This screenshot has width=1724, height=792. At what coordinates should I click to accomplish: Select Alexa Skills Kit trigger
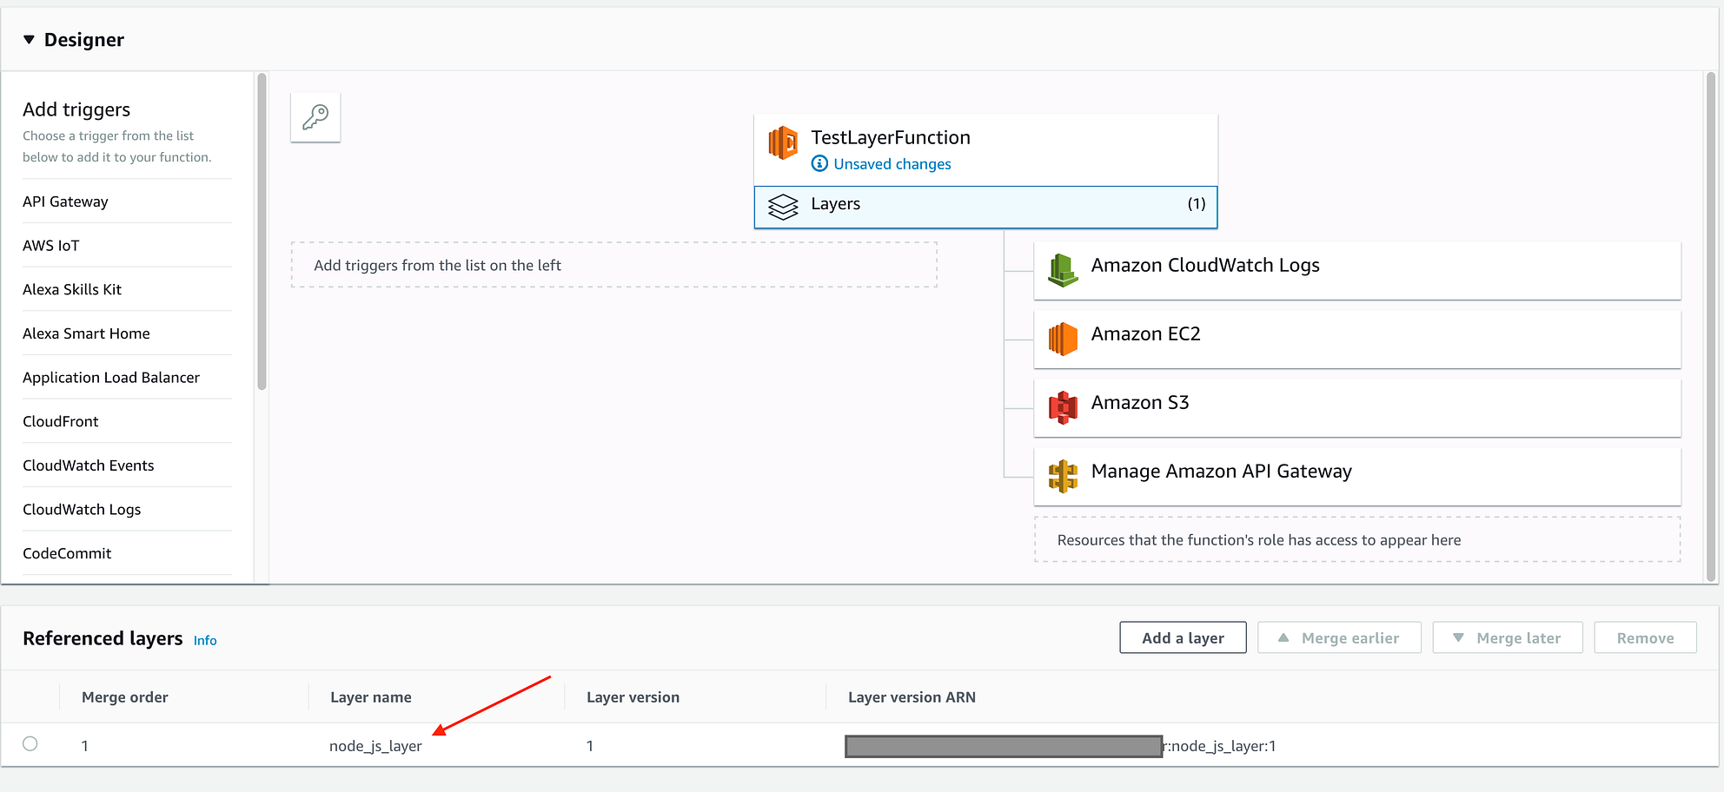pyautogui.click(x=71, y=289)
